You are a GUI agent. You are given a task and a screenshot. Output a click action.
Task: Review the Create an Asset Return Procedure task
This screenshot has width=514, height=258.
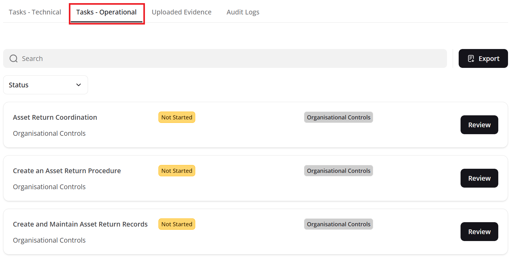[479, 178]
